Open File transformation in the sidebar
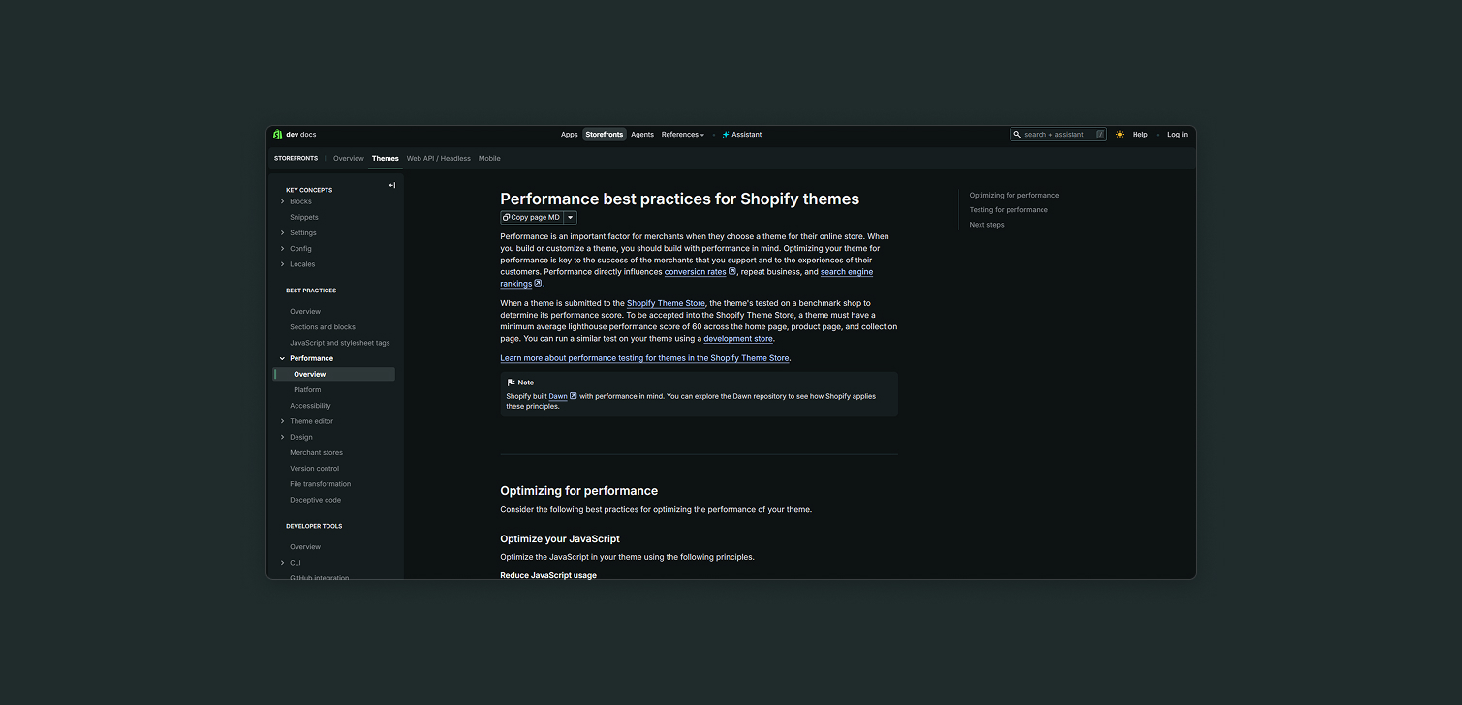Screen dimensions: 1462x705 click(321, 484)
